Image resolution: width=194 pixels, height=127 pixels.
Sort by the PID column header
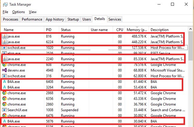point(49,30)
